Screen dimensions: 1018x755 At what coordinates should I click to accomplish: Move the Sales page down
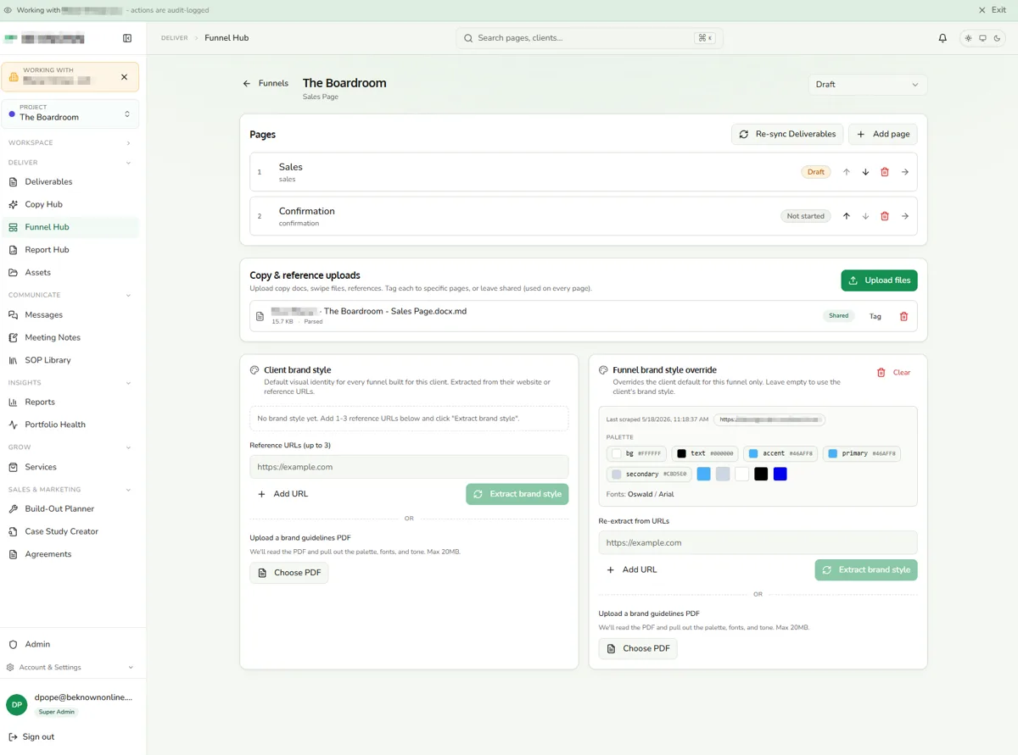coord(865,172)
